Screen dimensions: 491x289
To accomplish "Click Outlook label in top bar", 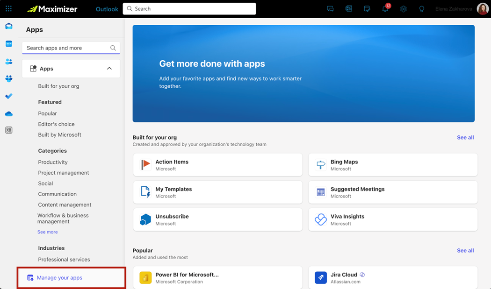I will 107,9.
